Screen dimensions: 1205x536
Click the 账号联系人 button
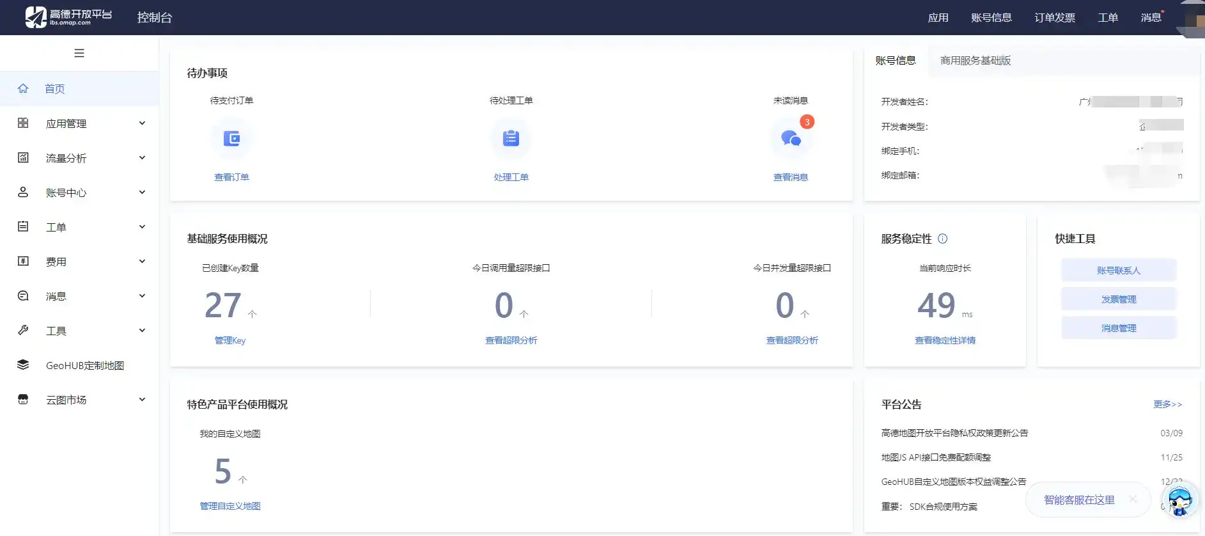coord(1119,270)
